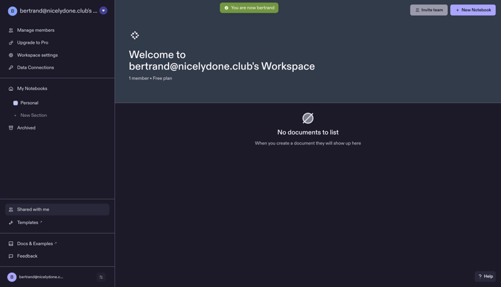
Task: Open Docs & Examples link
Action: (35, 244)
